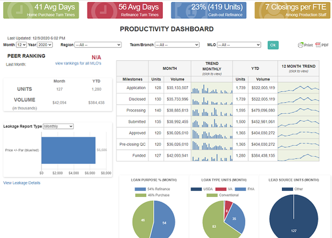Click the 46 Purchase pie slice

143,220
